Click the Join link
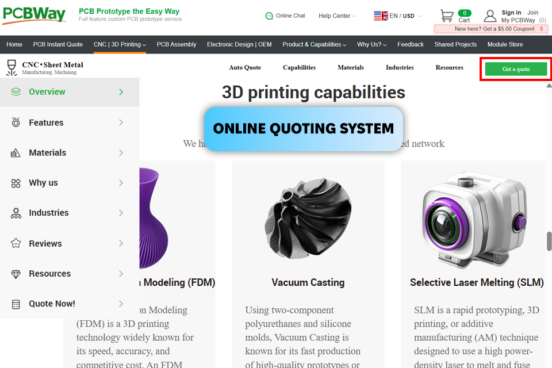 [532, 13]
